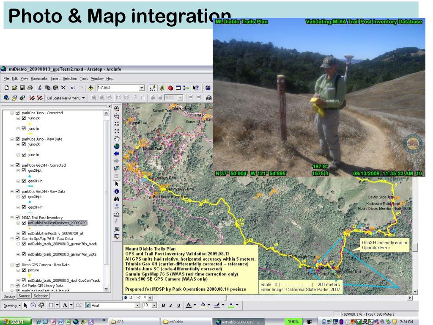Click the New Map File icon
This screenshot has width=433, height=325.
pyautogui.click(x=6, y=88)
